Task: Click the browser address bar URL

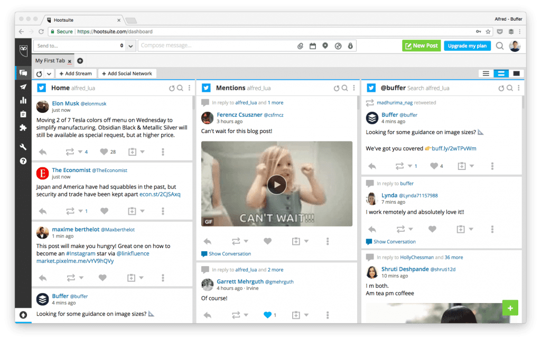Action: 115,31
